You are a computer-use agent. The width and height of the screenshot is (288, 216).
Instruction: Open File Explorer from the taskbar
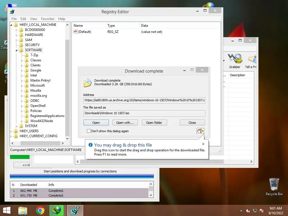tap(23, 210)
